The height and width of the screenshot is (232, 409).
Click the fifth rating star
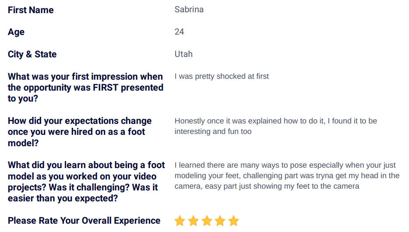pos(233,221)
